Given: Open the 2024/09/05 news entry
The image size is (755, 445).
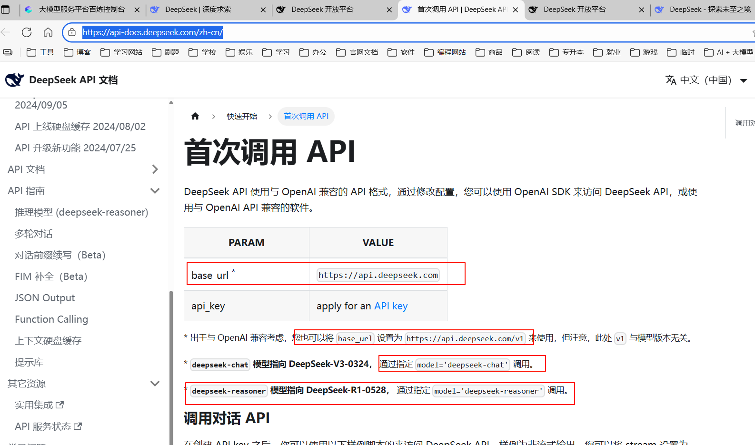Looking at the screenshot, I should [41, 105].
